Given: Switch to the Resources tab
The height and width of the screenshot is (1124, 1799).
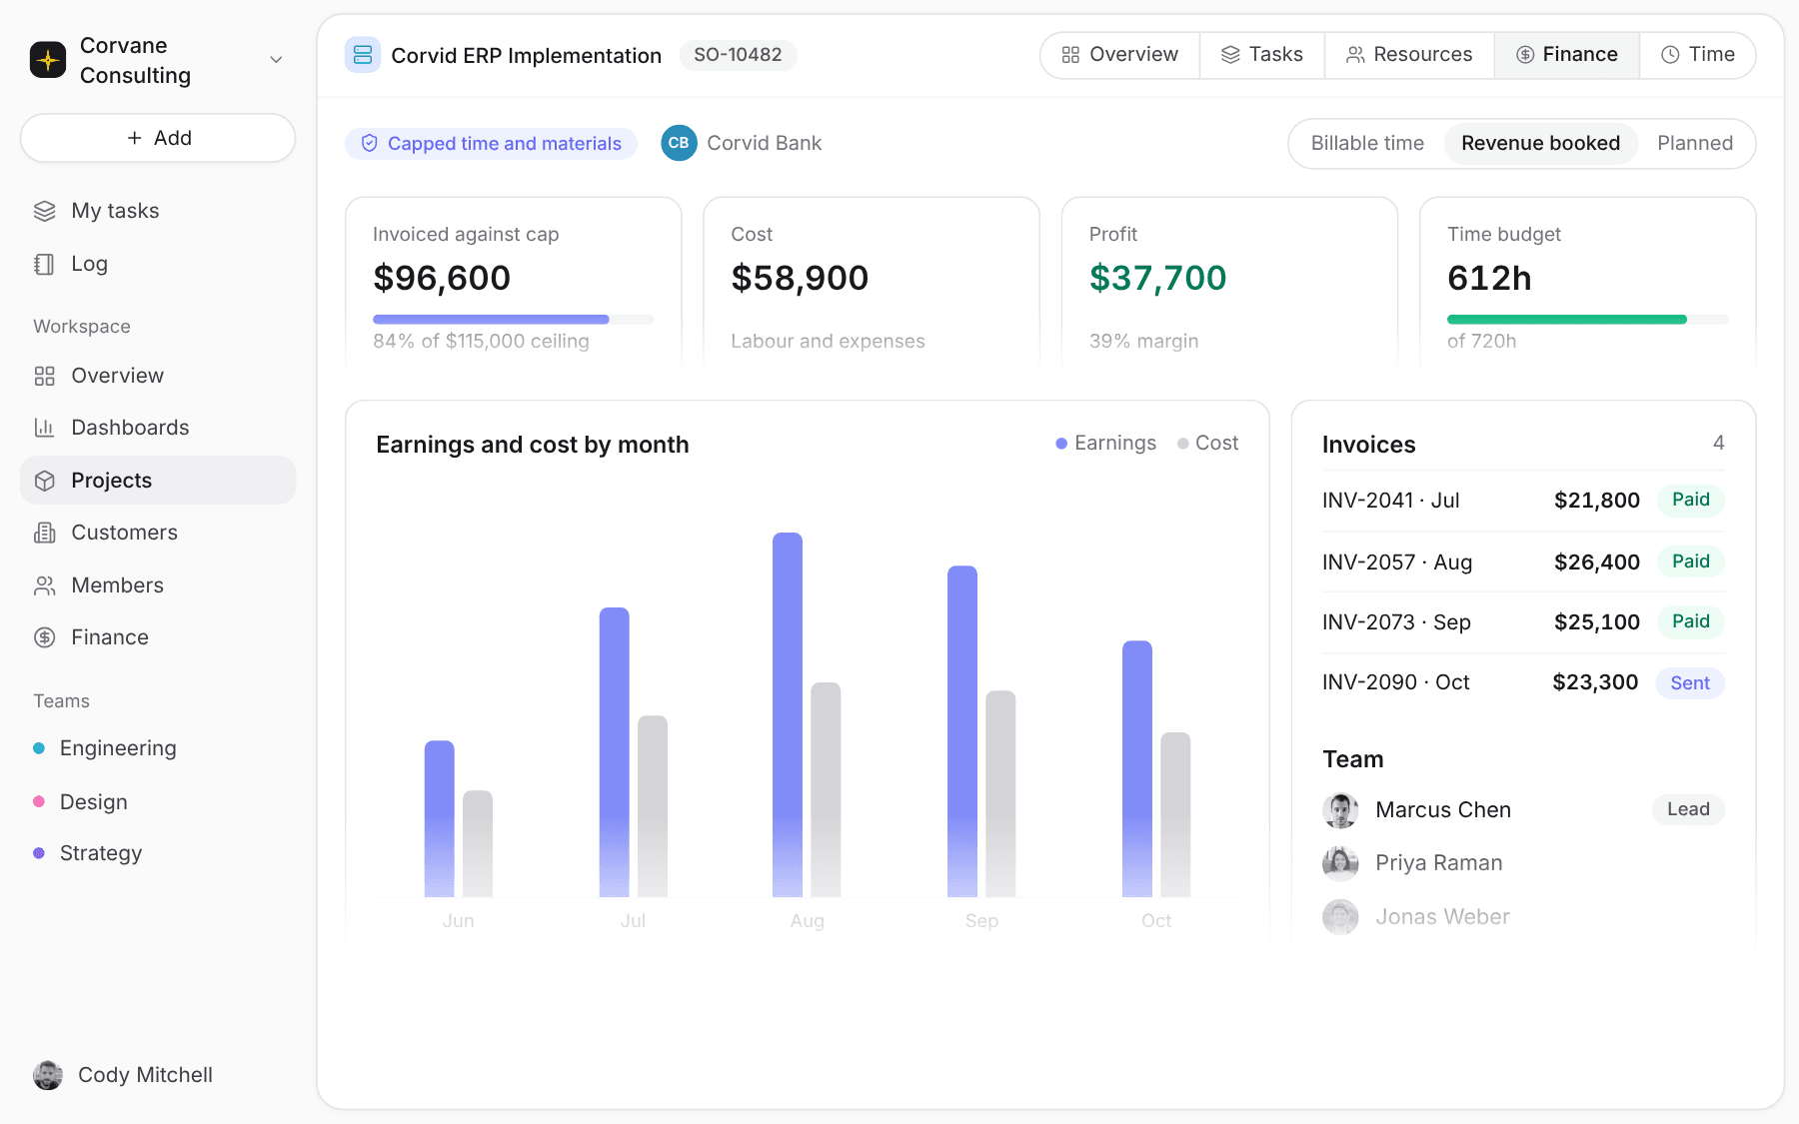Looking at the screenshot, I should tap(1409, 55).
